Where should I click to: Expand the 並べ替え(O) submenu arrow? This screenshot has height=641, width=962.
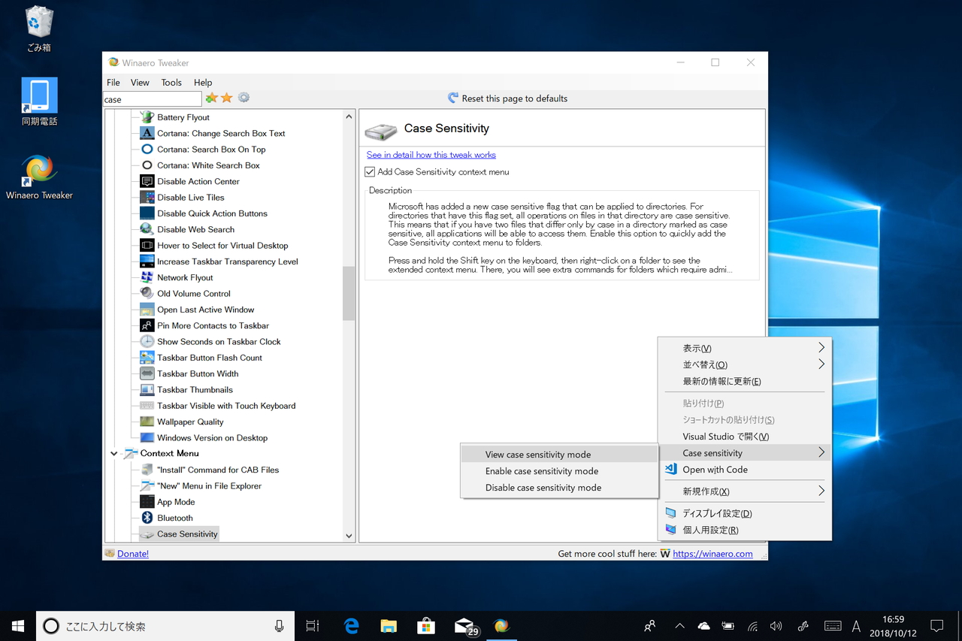pos(821,364)
